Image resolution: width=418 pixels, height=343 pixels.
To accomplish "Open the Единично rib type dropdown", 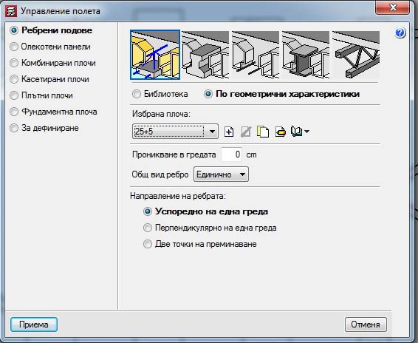I will (221, 174).
